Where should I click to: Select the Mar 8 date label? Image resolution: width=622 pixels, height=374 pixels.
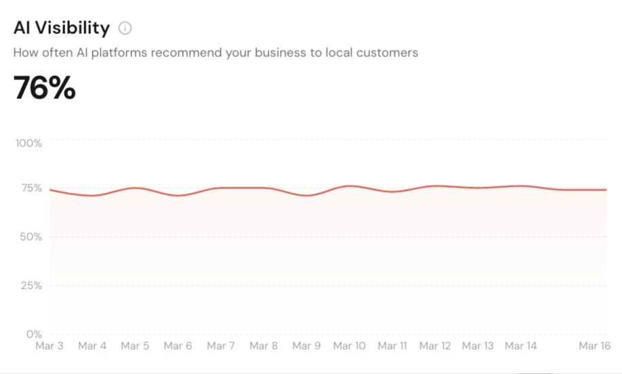263,346
